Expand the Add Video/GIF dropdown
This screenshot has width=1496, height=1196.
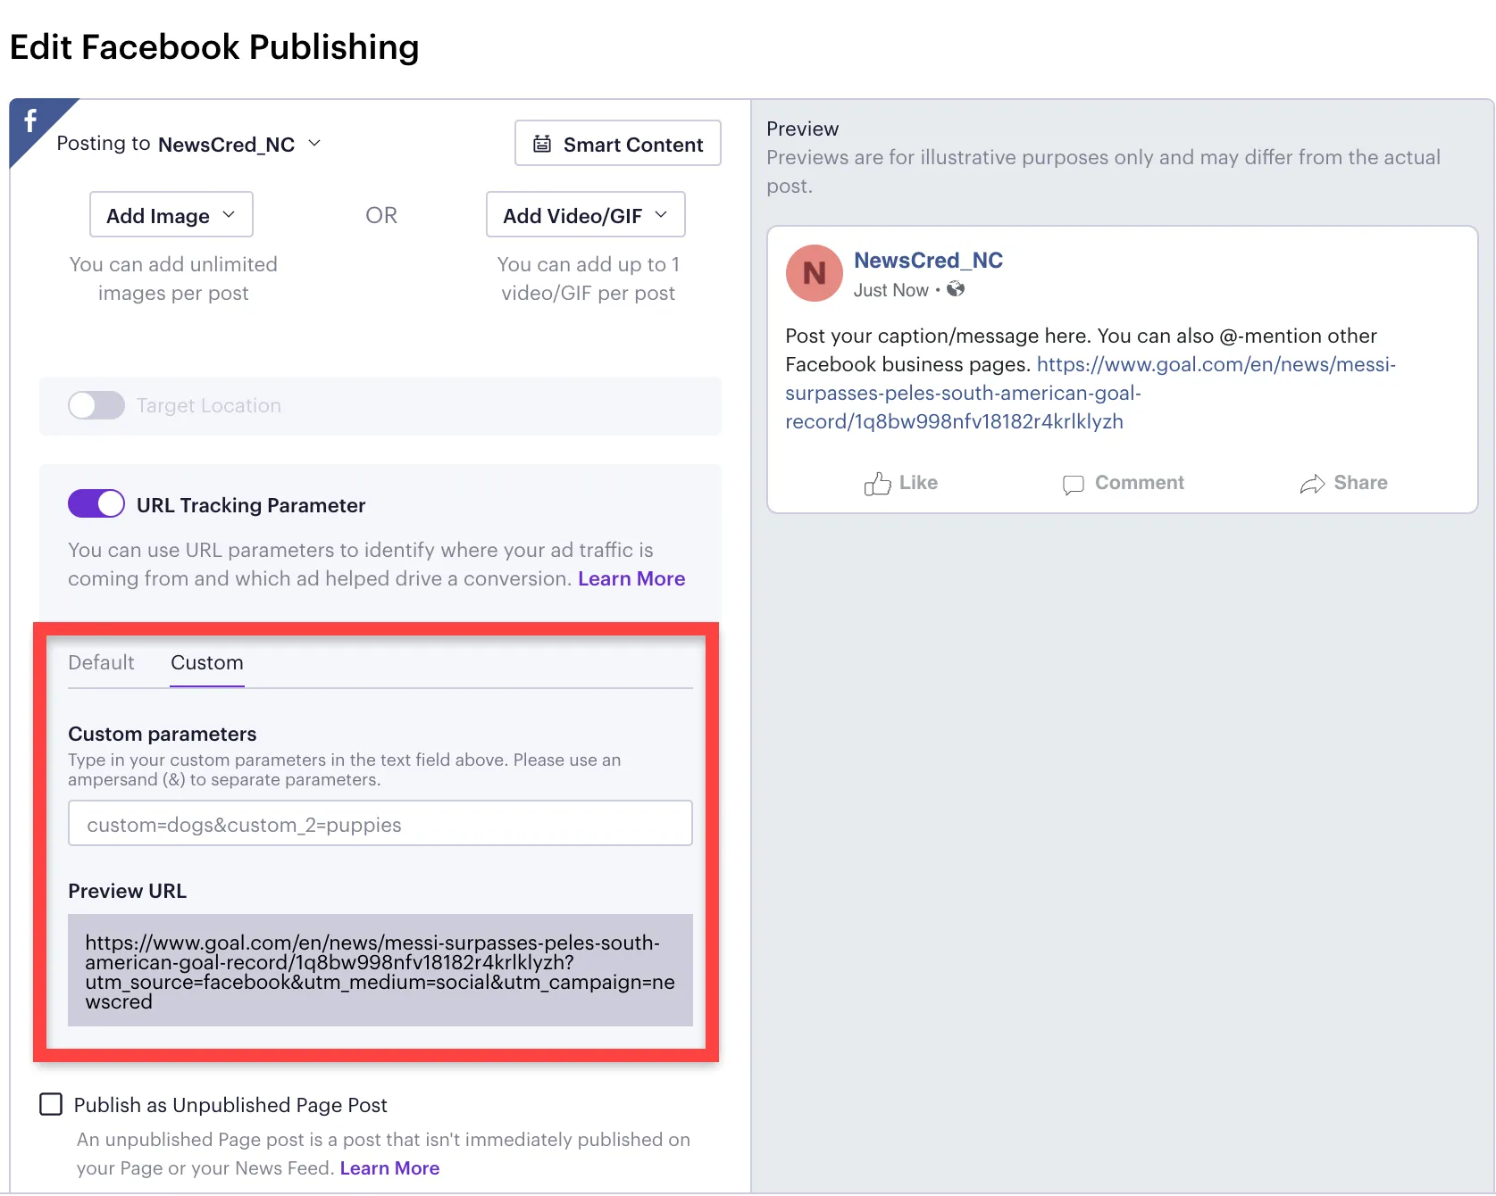586,214
